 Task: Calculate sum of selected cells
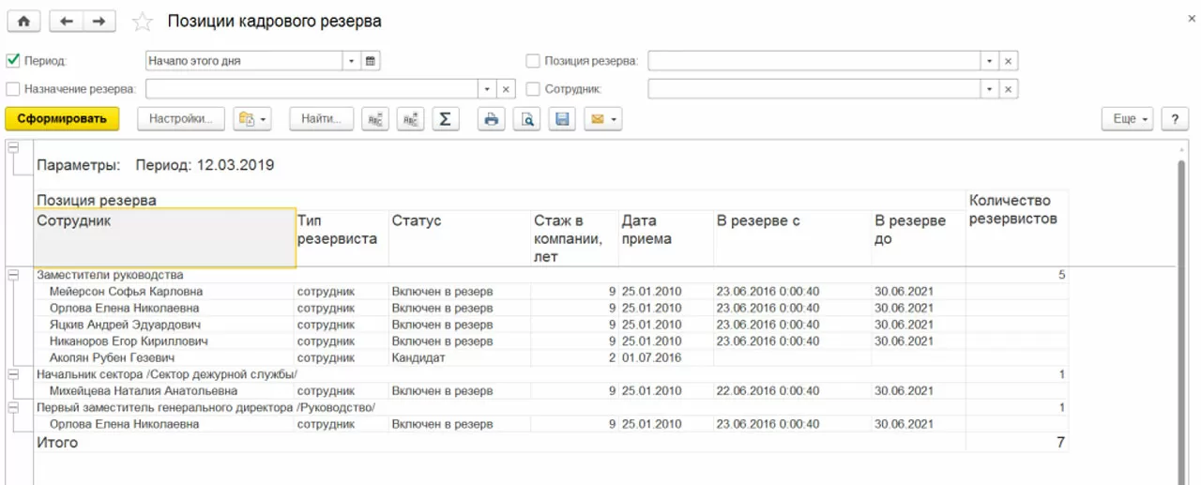pyautogui.click(x=446, y=119)
